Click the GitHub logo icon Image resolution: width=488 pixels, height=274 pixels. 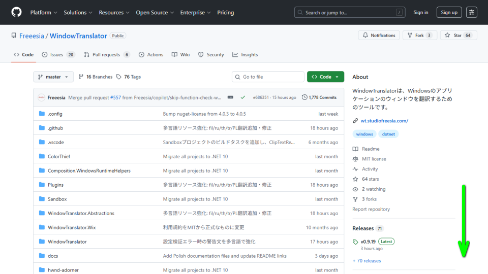pyautogui.click(x=16, y=12)
